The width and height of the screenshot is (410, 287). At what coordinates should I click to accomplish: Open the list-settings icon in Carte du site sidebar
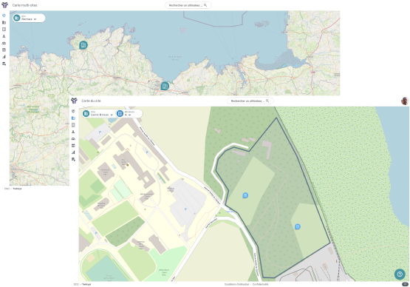point(73,159)
